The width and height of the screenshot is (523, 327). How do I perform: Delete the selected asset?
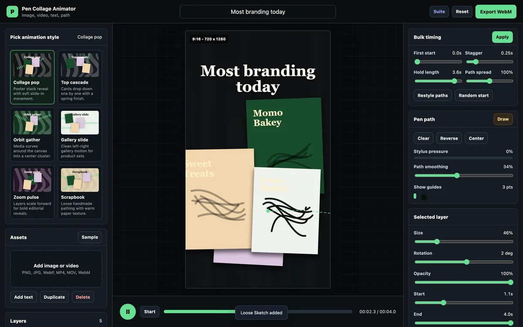point(83,297)
